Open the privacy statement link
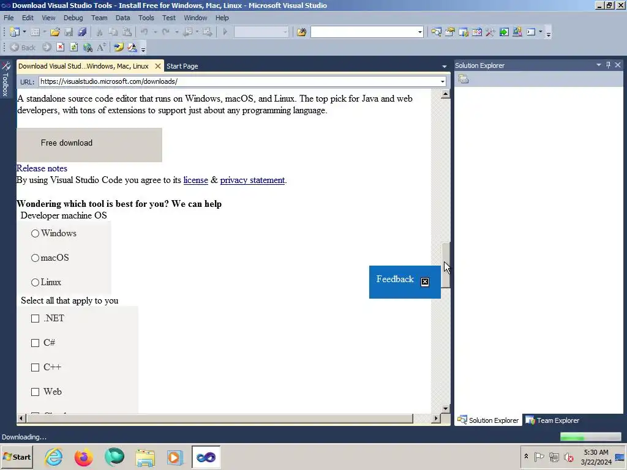This screenshot has height=470, width=627. coord(252,181)
